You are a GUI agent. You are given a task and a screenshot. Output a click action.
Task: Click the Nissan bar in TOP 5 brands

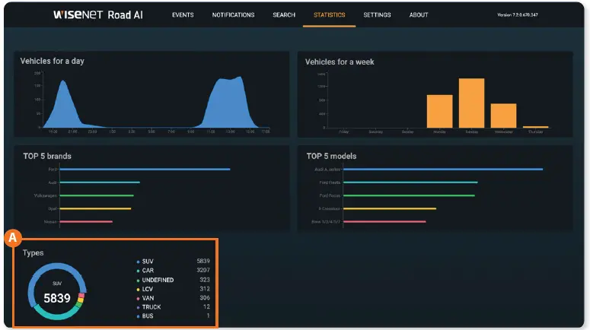click(x=86, y=222)
